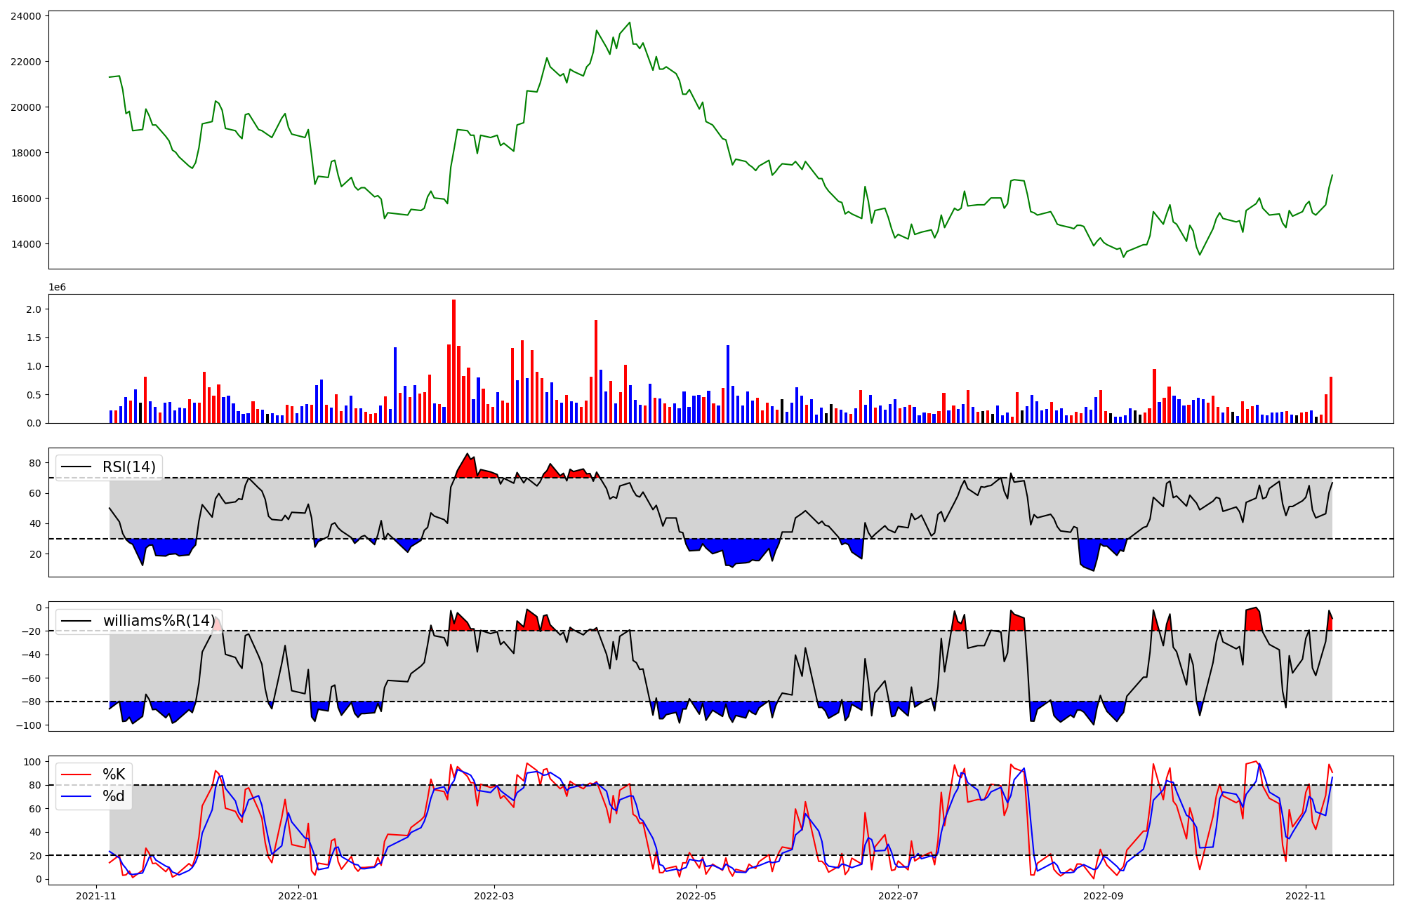Click the 2022-05 x-axis date label
Screen dimensions: 1404x912
(x=696, y=896)
